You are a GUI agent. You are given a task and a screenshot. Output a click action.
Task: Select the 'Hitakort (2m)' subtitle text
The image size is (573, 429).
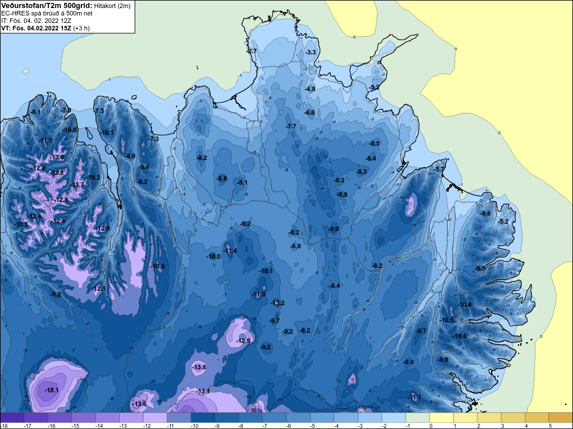coord(112,6)
